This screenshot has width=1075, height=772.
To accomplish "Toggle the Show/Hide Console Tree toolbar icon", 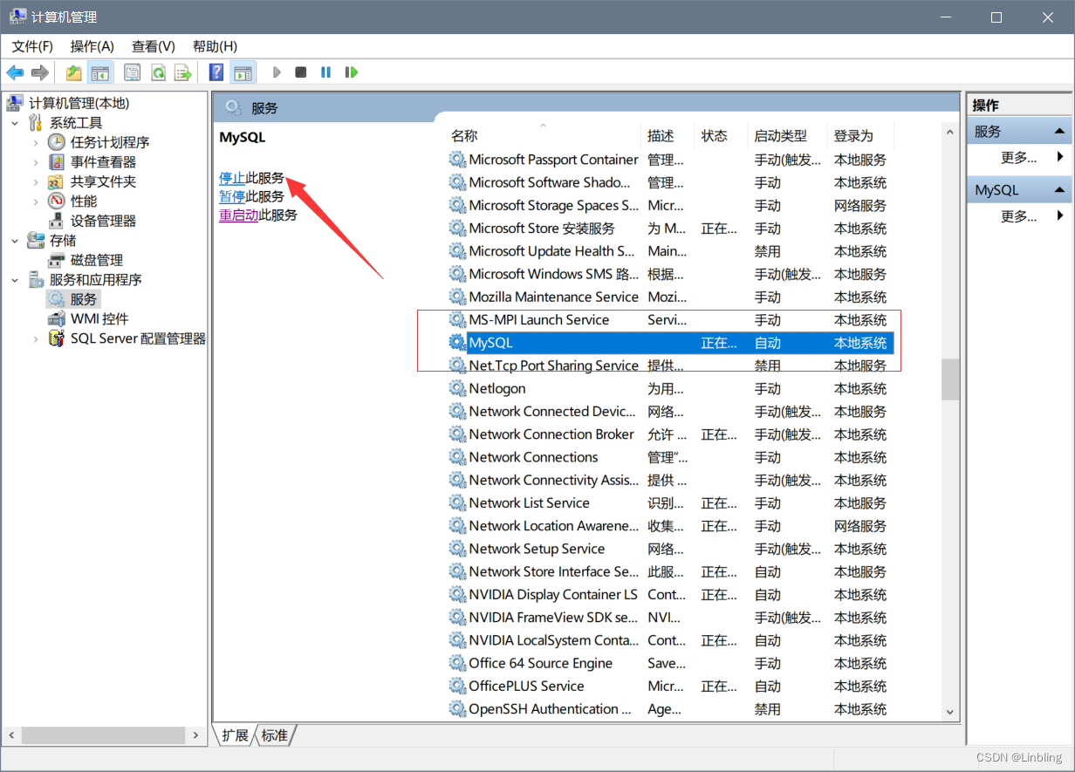I will click(x=100, y=72).
